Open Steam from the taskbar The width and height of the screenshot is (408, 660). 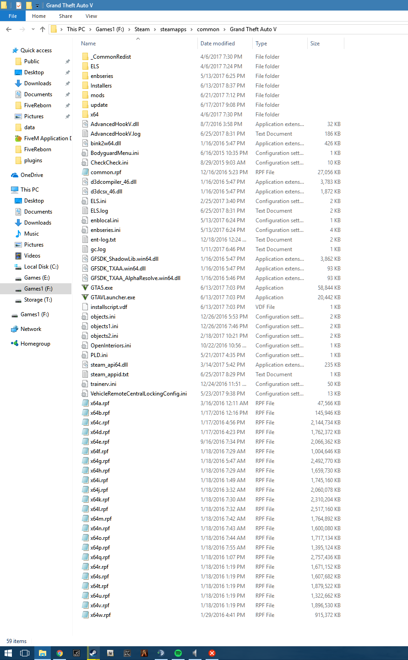93,653
